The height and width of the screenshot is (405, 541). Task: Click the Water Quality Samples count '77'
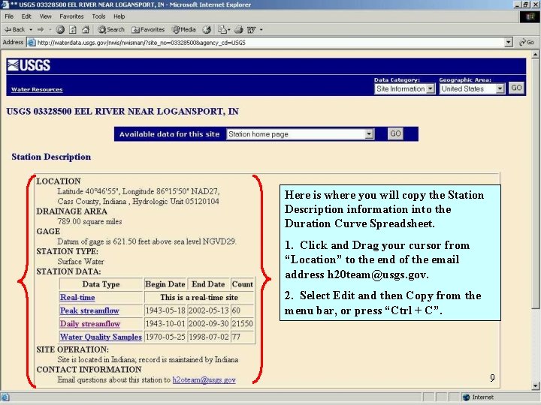click(x=242, y=337)
